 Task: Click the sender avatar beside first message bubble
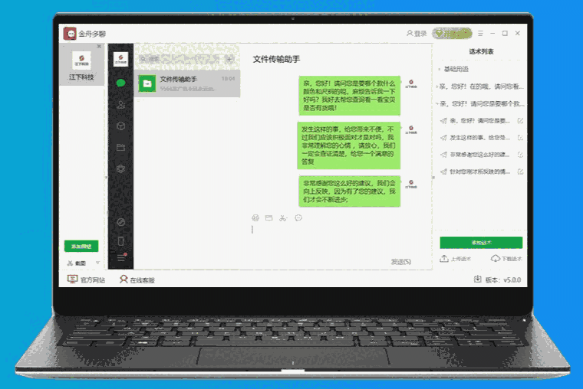411,83
